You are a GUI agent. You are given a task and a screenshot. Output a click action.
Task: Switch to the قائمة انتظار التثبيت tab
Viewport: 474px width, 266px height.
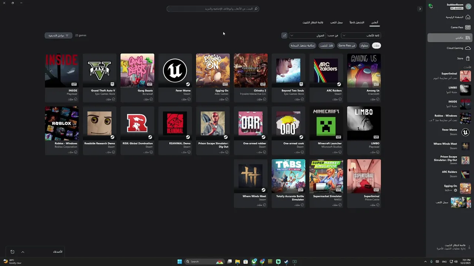coord(313,23)
